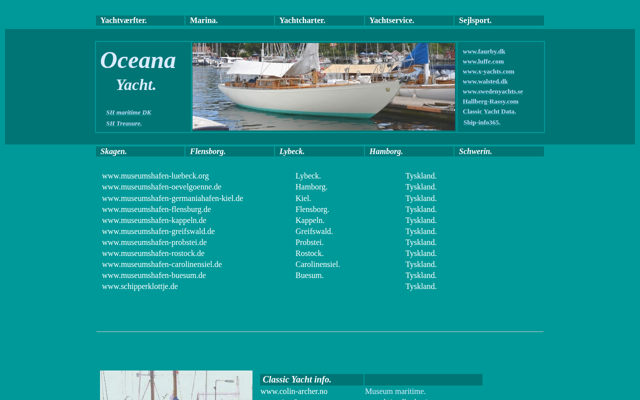Open the Yachtværfter menu item

coord(123,20)
